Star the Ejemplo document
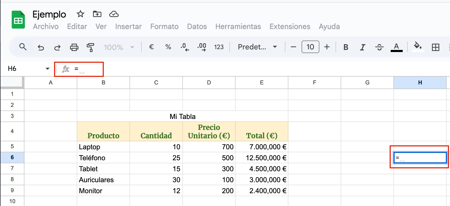Image resolution: width=450 pixels, height=206 pixels. tap(80, 14)
